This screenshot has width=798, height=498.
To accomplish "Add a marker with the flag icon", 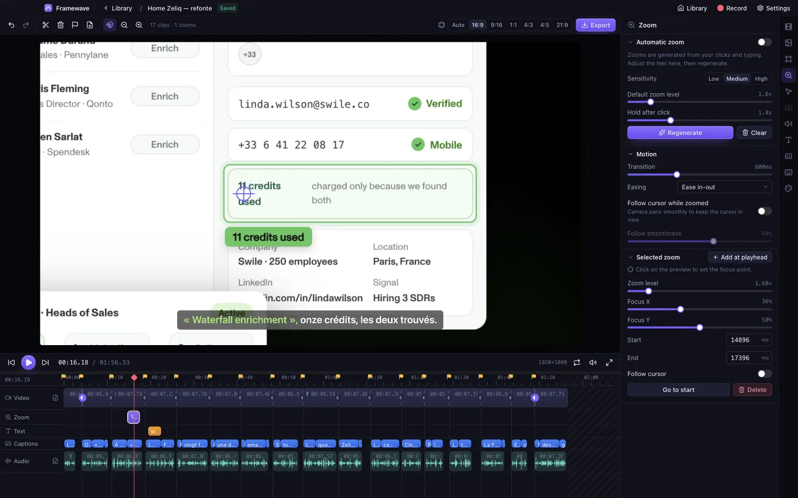I will [x=75, y=25].
